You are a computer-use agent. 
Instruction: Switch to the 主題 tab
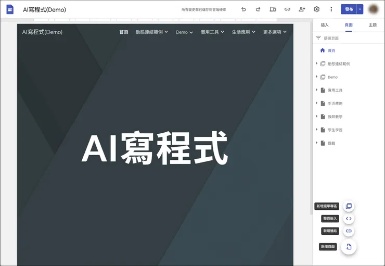(x=373, y=25)
